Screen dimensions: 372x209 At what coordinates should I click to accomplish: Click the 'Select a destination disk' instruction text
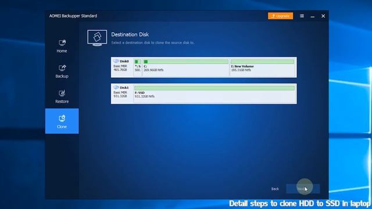pos(153,42)
